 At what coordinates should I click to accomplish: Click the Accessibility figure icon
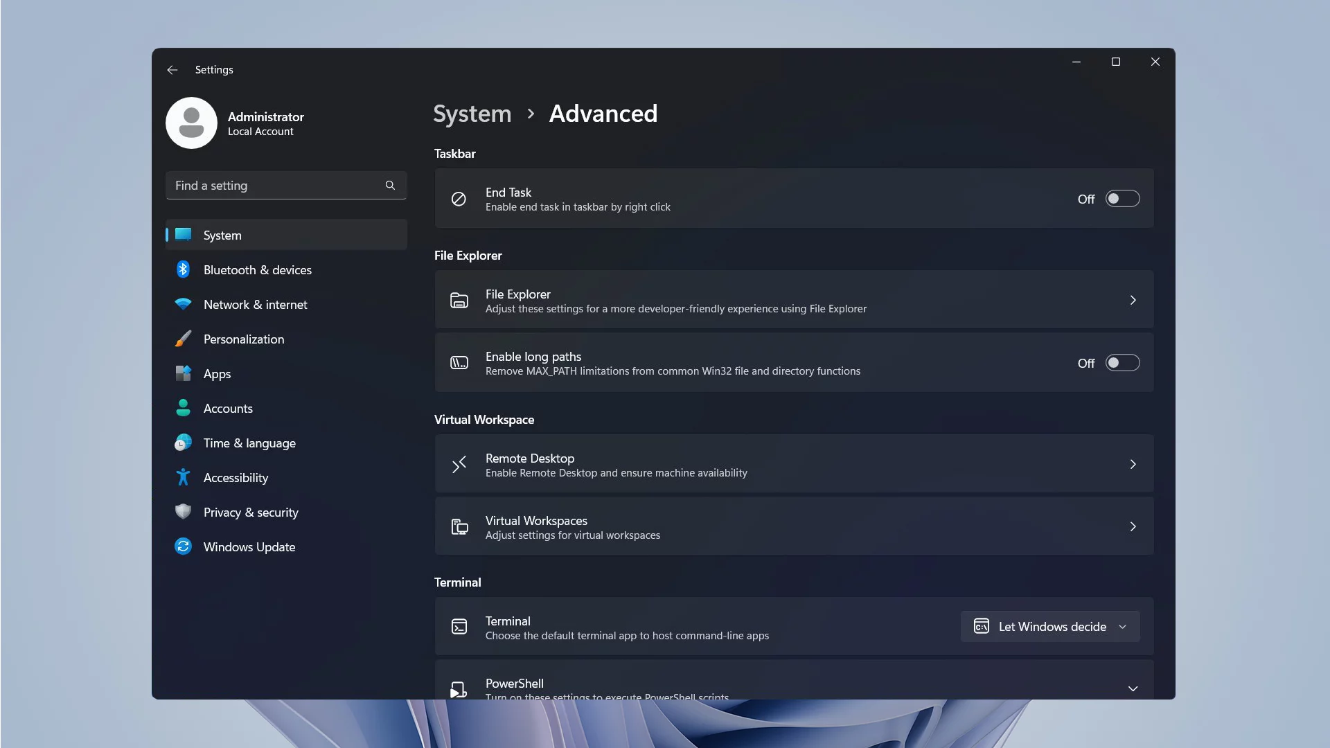(x=183, y=477)
